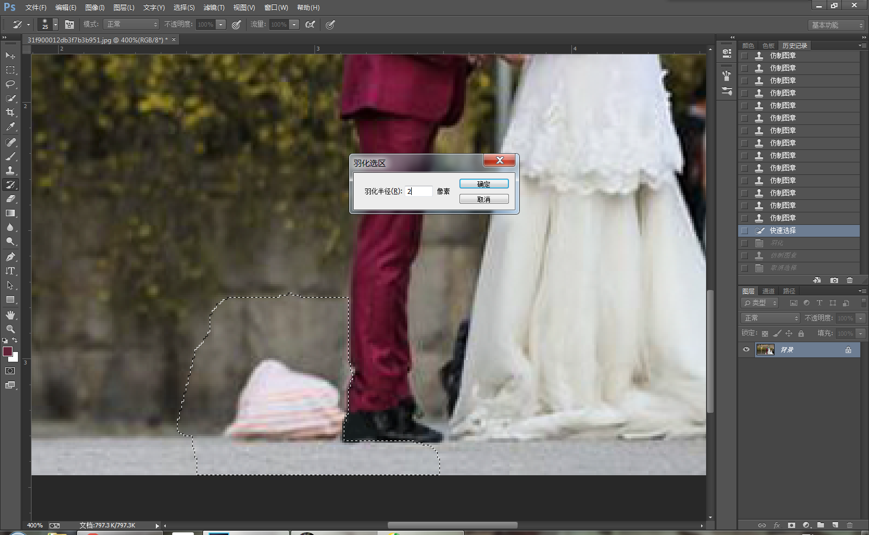This screenshot has width=869, height=535.
Task: Click the delete history state trash icon
Action: [x=849, y=280]
